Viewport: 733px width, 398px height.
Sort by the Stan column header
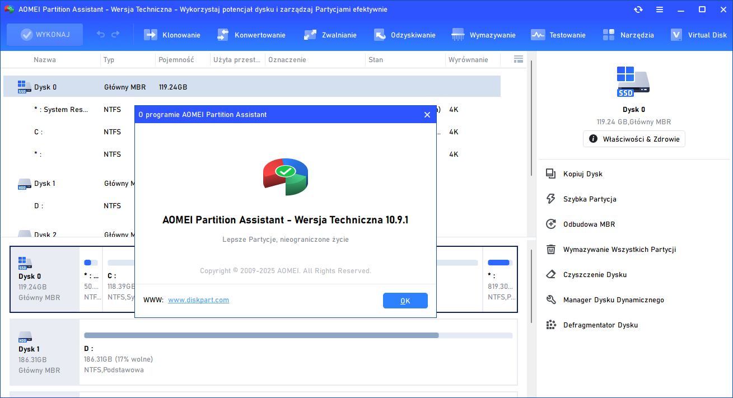pyautogui.click(x=376, y=60)
